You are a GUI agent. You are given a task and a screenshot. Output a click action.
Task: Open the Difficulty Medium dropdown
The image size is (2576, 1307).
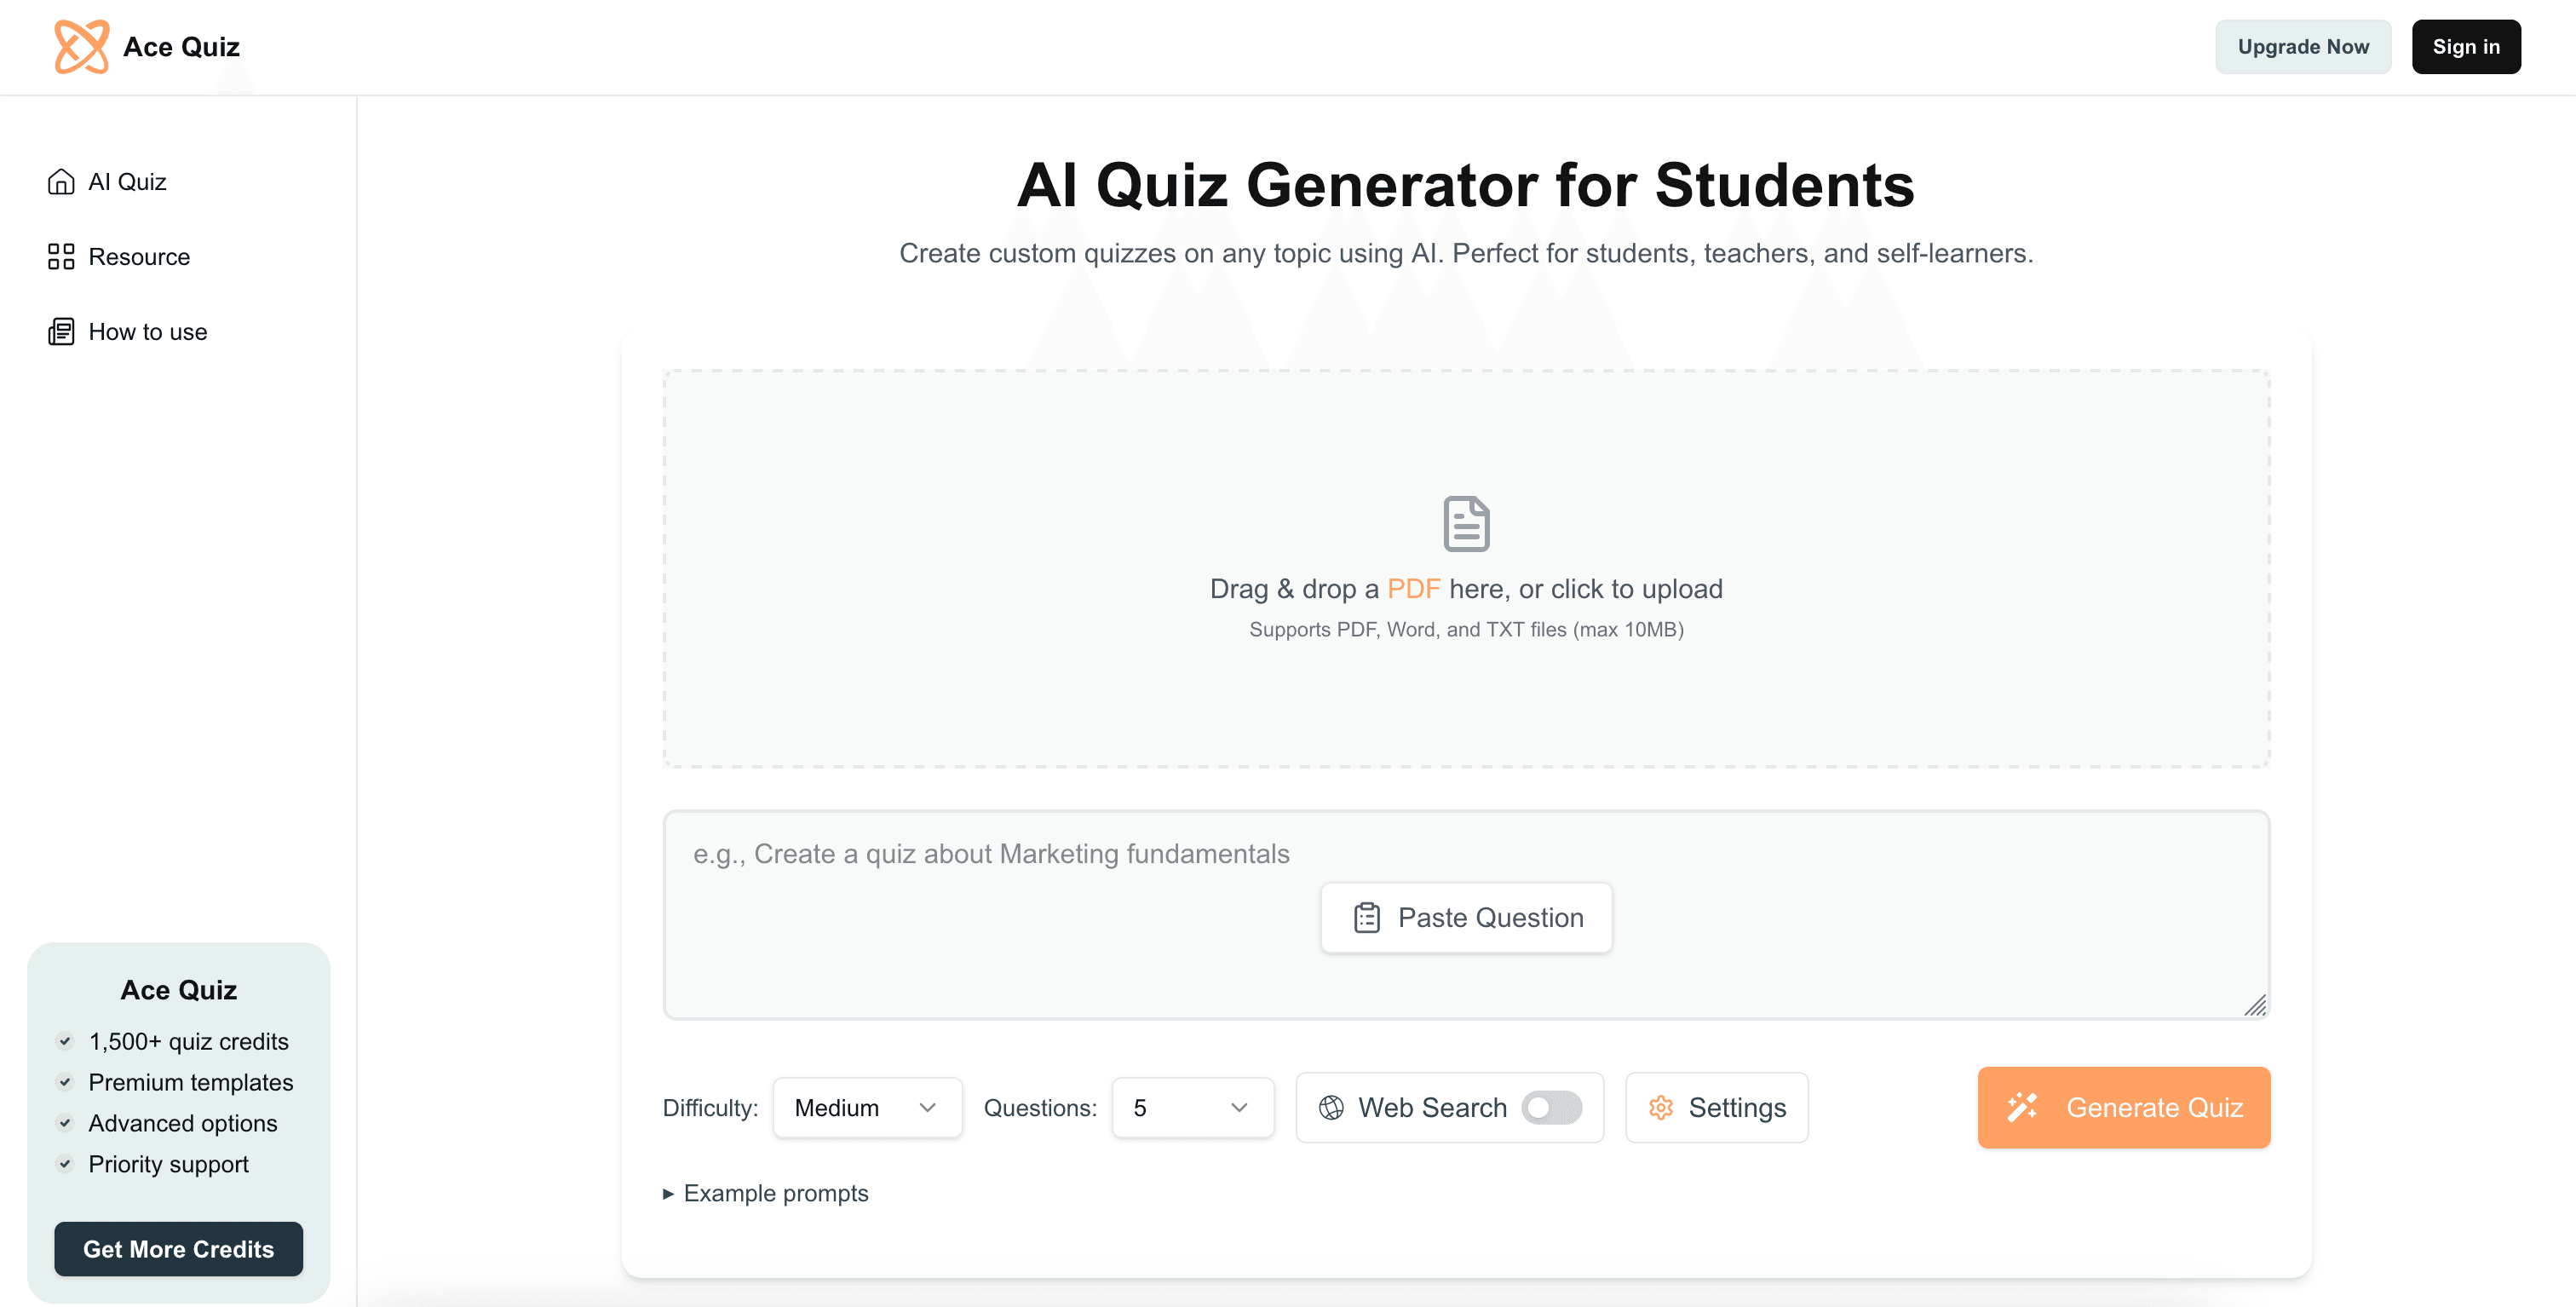tap(867, 1107)
